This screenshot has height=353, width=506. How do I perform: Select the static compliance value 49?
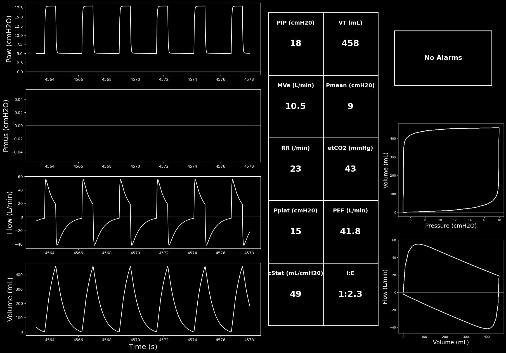[x=295, y=294]
